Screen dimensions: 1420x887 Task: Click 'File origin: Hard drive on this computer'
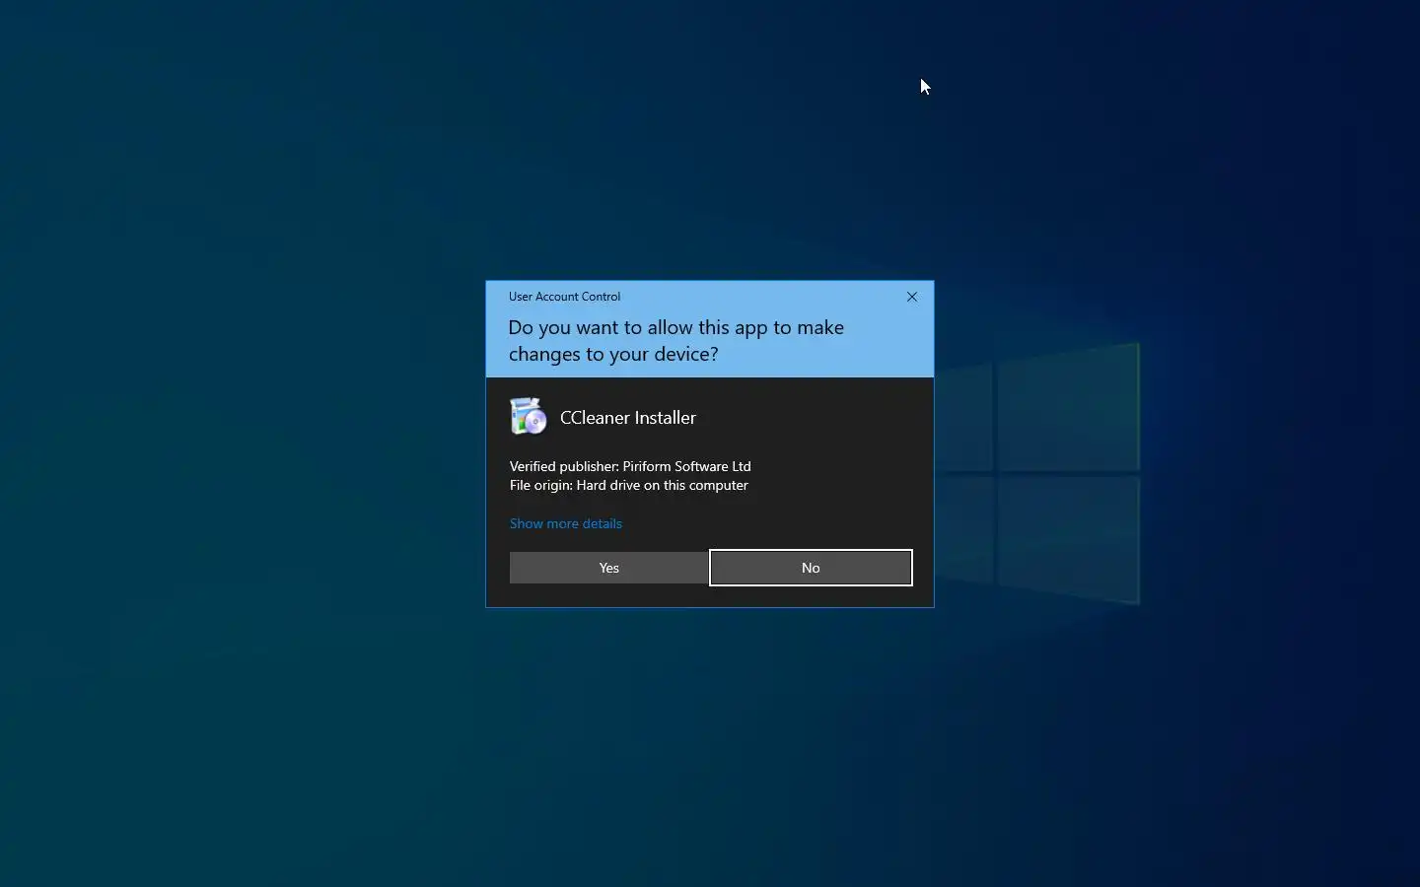tap(629, 485)
